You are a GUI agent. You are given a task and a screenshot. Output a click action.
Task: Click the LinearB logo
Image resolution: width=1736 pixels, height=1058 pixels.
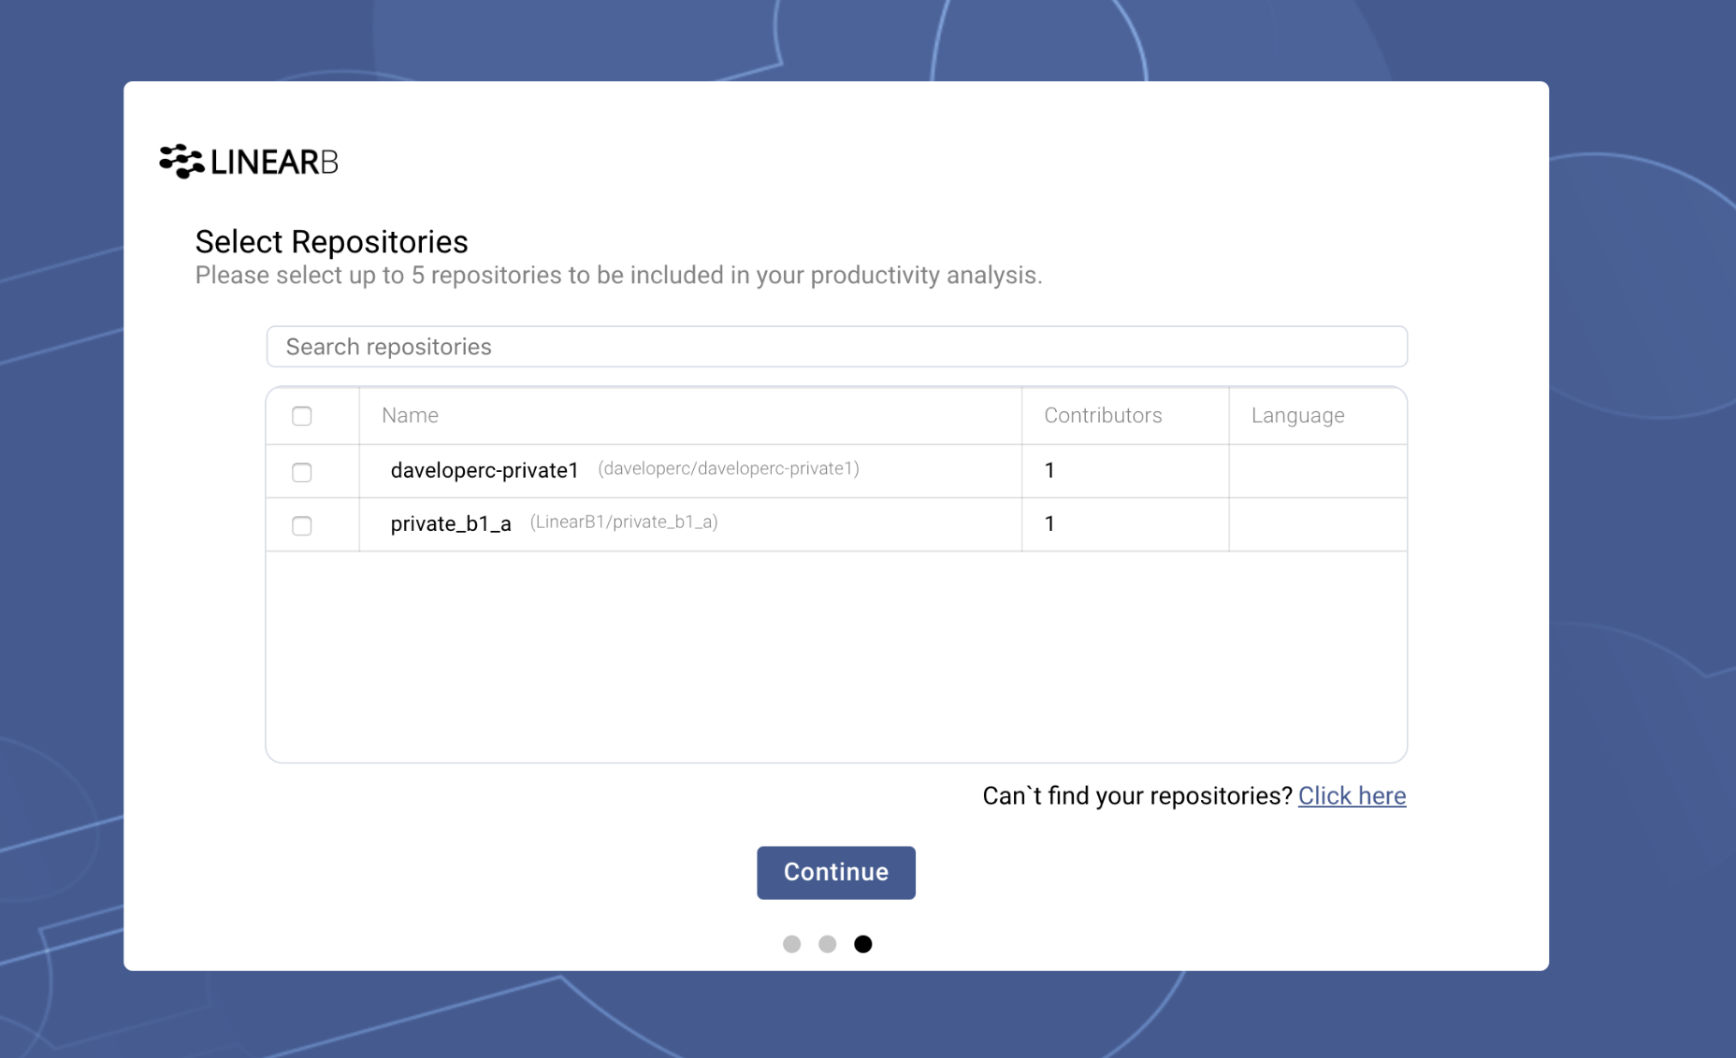[x=249, y=162]
